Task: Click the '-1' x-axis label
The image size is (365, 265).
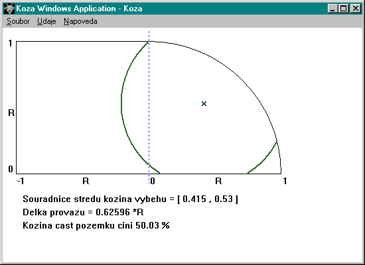Action: tap(21, 181)
